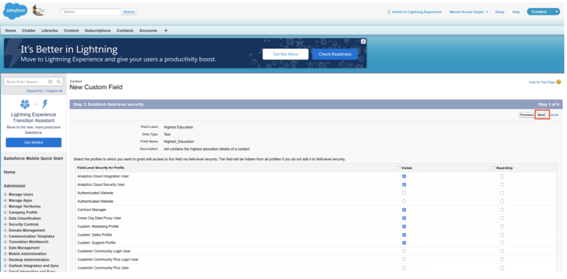Check Read-Only for Analytics Cloud Integration User

(501, 176)
